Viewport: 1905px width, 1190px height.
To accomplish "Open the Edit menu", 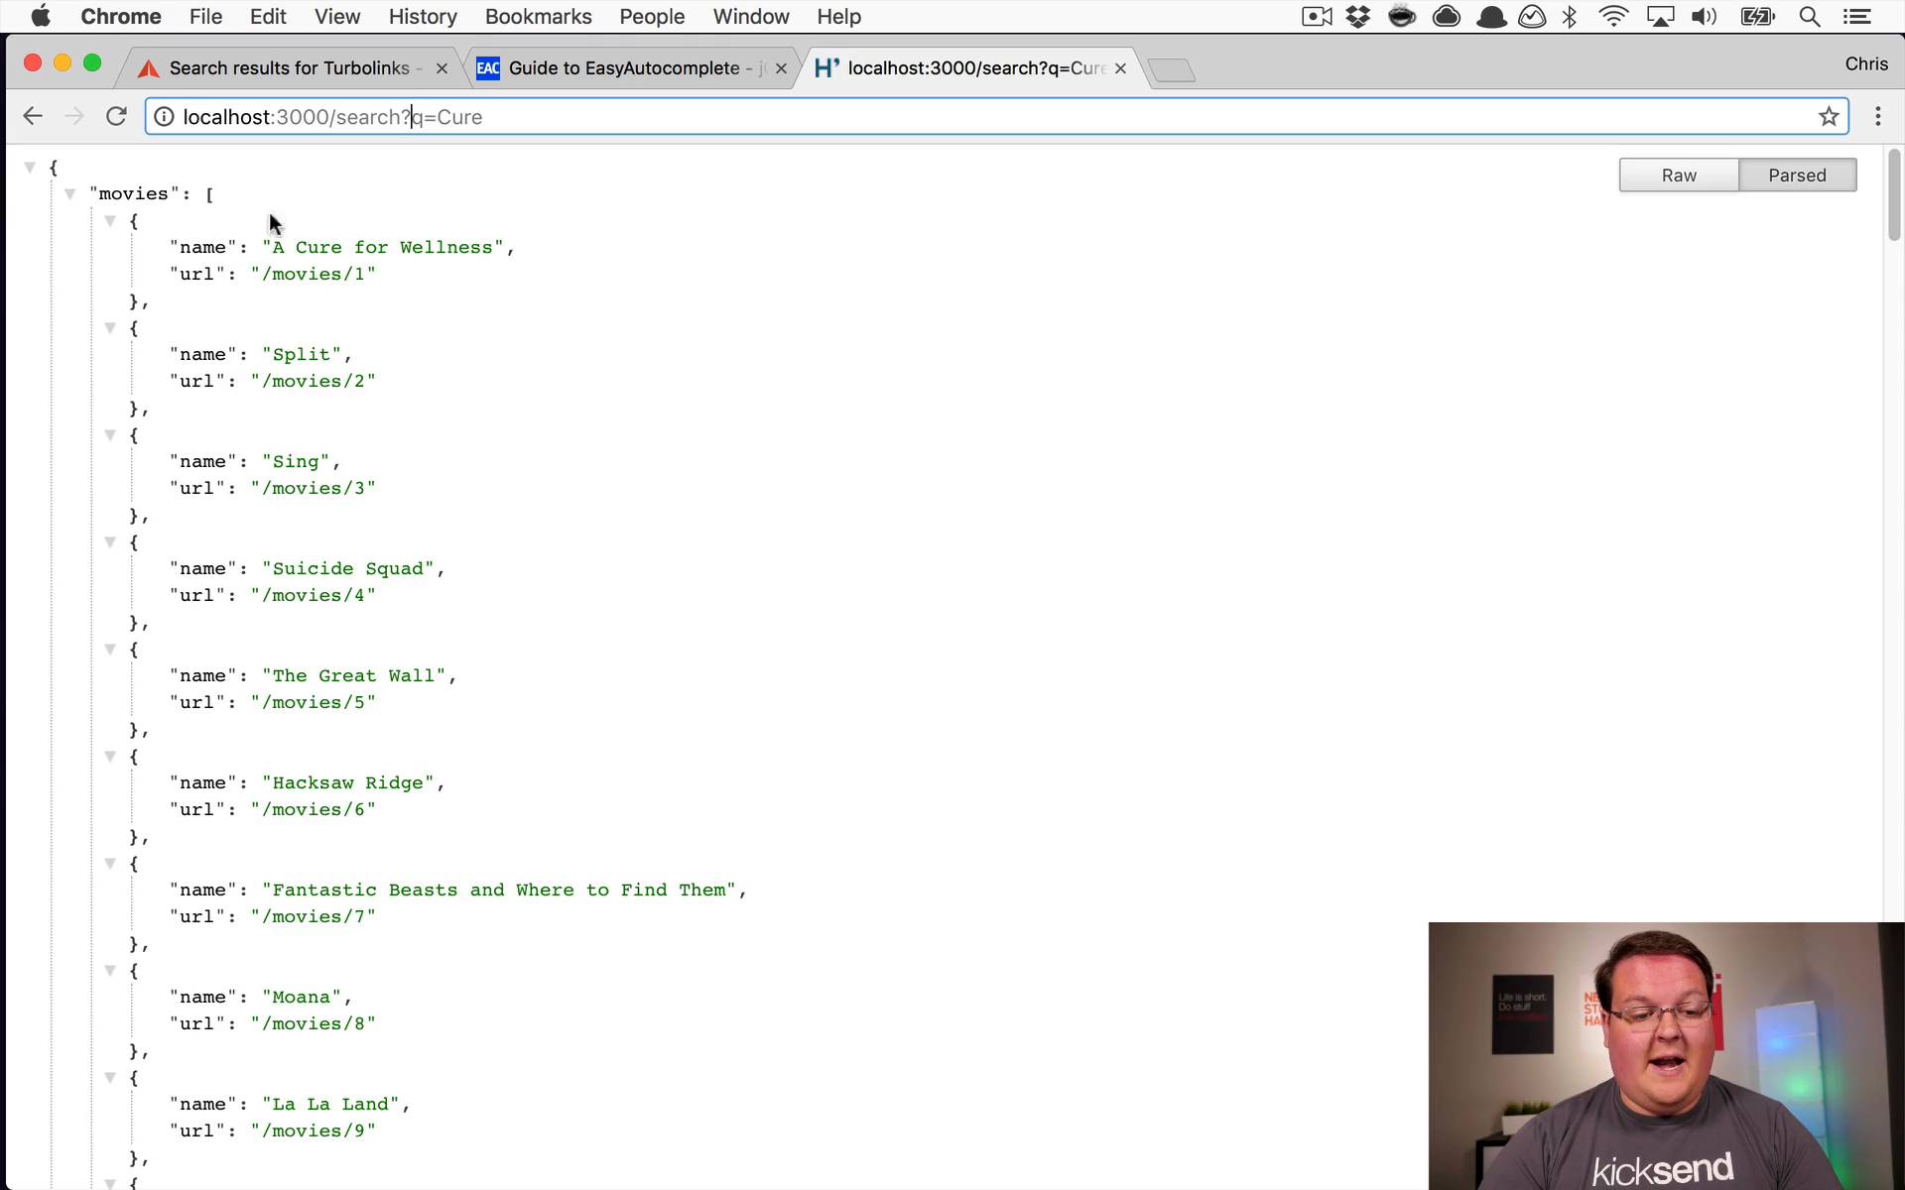I will pyautogui.click(x=268, y=17).
